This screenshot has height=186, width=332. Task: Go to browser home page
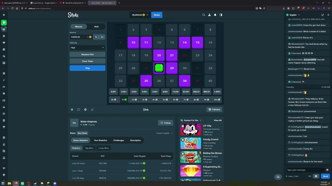pyautogui.click(x=17, y=8)
